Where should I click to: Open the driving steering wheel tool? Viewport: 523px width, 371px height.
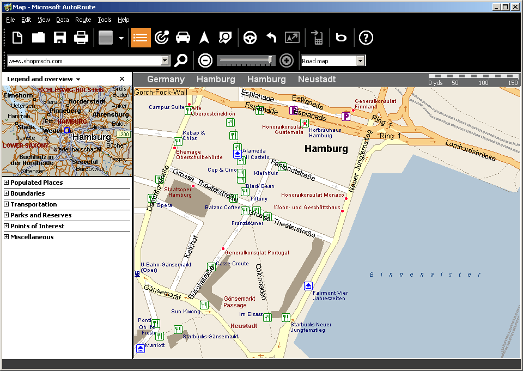[x=250, y=38]
